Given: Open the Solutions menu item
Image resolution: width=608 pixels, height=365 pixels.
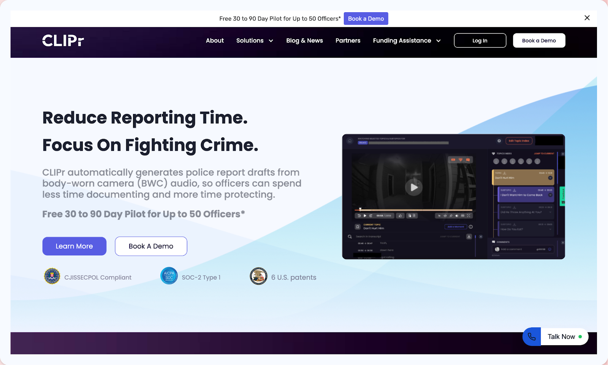Looking at the screenshot, I should [x=250, y=41].
